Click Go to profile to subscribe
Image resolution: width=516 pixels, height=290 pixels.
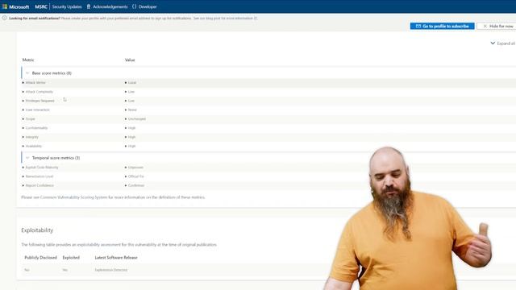(x=442, y=26)
